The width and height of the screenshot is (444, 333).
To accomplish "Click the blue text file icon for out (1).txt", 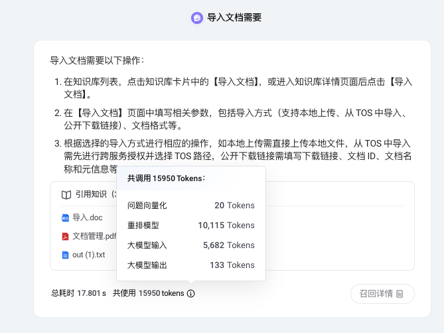I will click(x=66, y=255).
